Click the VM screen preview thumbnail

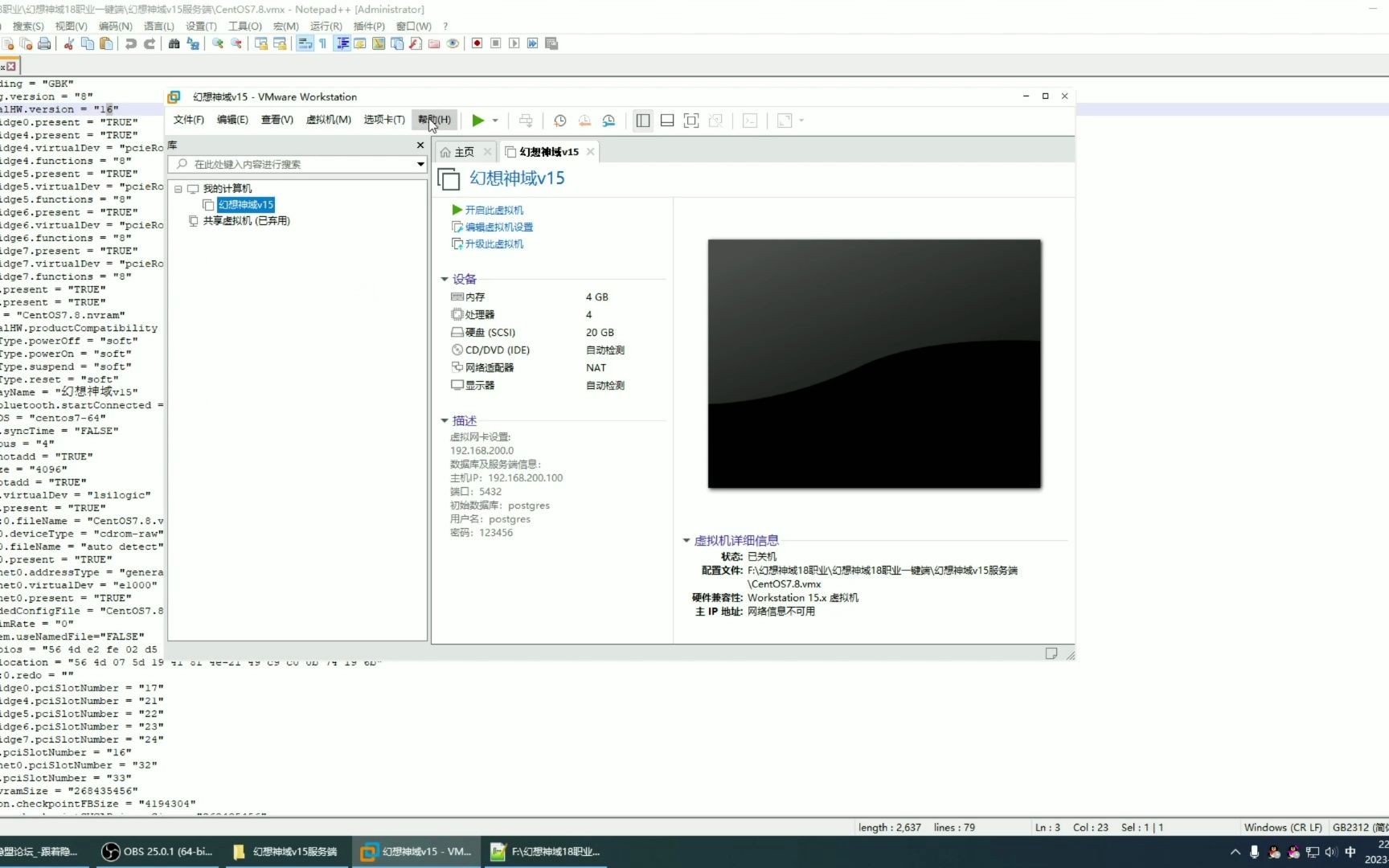tap(875, 364)
